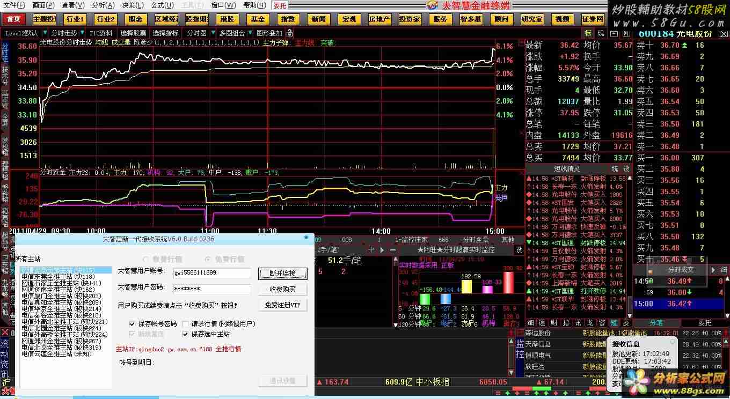This screenshot has height=399, width=730.
Task: Select the 警 tab below 短线精灵 list
Action: [x=601, y=323]
